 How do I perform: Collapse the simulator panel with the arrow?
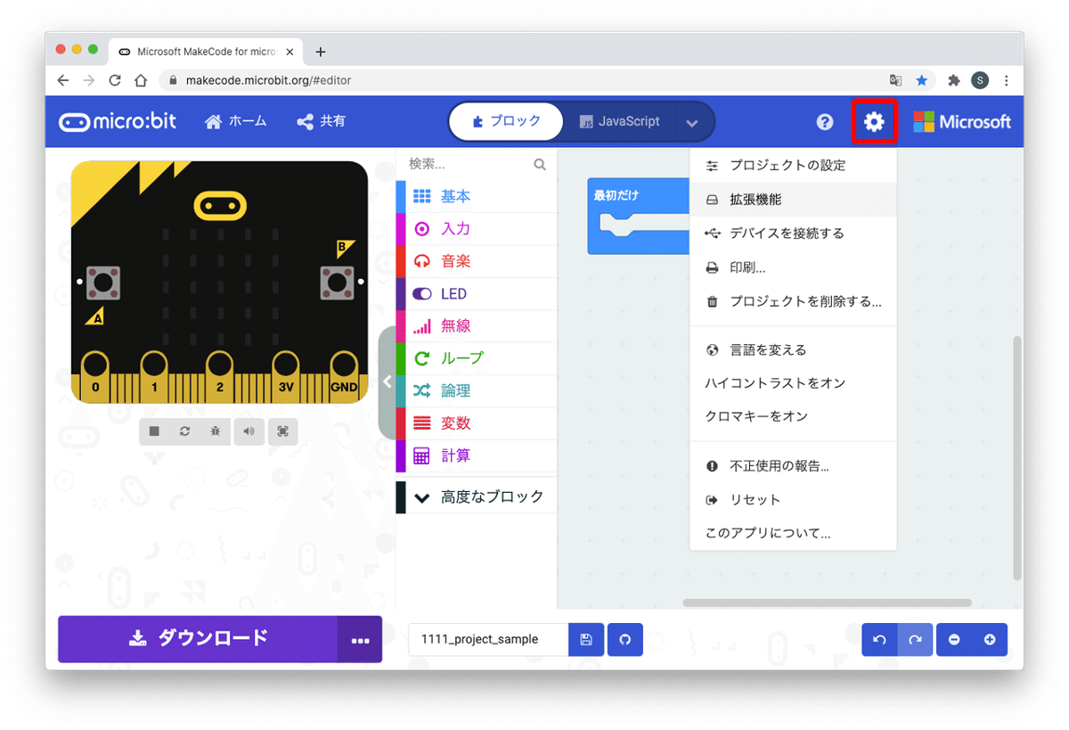click(388, 381)
